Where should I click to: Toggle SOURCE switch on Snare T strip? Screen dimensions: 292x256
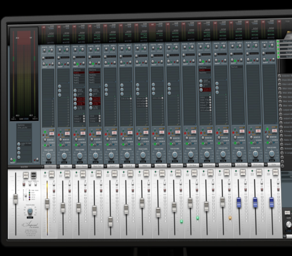(x=111, y=144)
